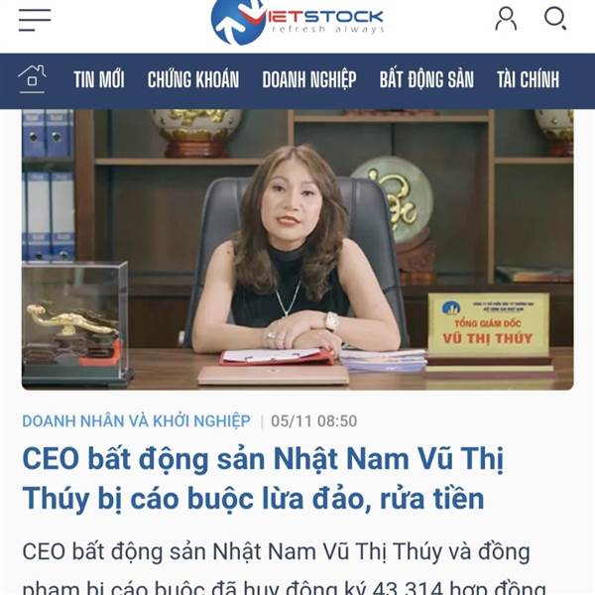The width and height of the screenshot is (595, 595).
Task: Open the hamburger menu icon
Action: 35,20
